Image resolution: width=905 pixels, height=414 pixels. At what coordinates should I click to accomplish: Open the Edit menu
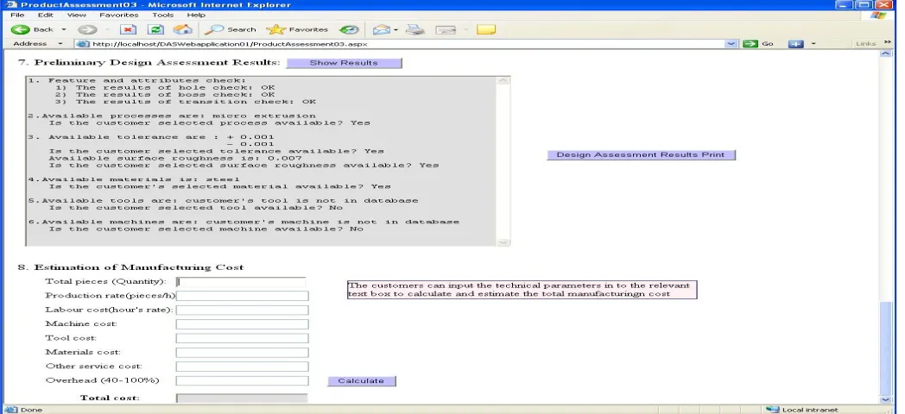46,15
